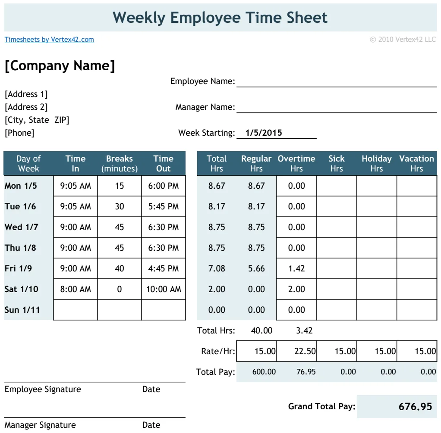
Task: Click Grand Total Pay 676.95
Action: [x=415, y=407]
